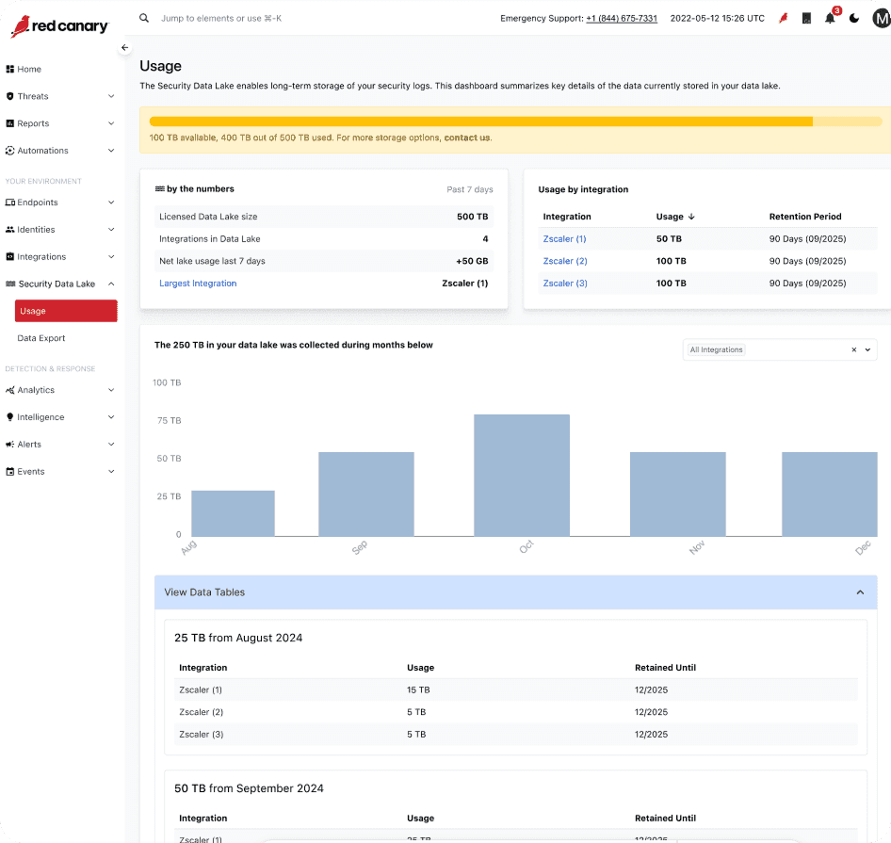Open Zscaler (2) integration link
Viewport: 891px width, 843px height.
pos(565,261)
